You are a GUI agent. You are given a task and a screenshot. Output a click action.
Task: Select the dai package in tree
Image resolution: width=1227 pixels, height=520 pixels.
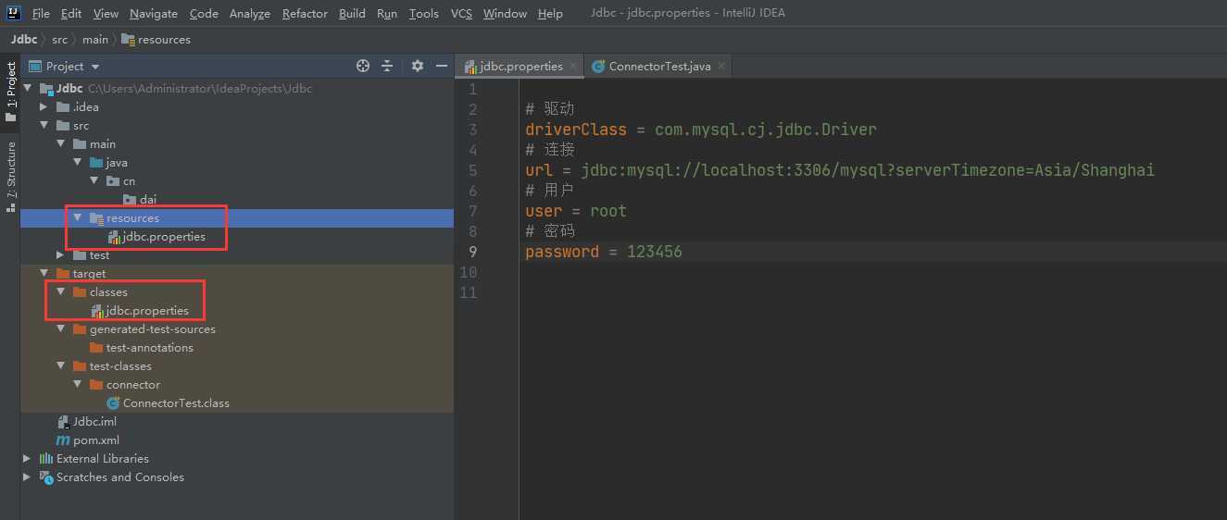point(148,200)
